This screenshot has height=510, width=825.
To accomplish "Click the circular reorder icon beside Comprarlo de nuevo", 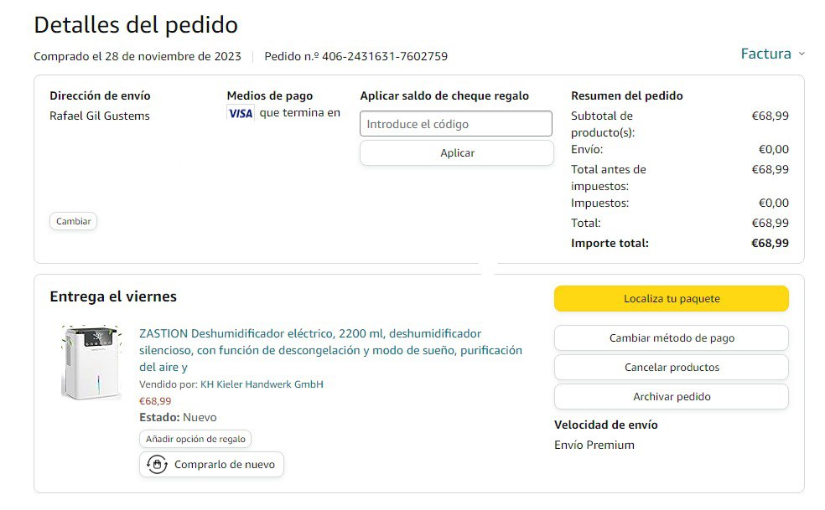I will [157, 465].
